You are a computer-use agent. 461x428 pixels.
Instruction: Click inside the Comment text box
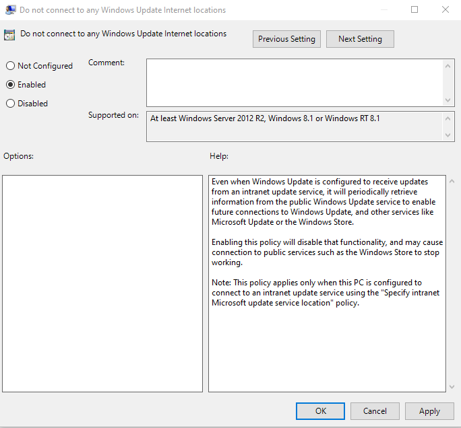coord(294,83)
